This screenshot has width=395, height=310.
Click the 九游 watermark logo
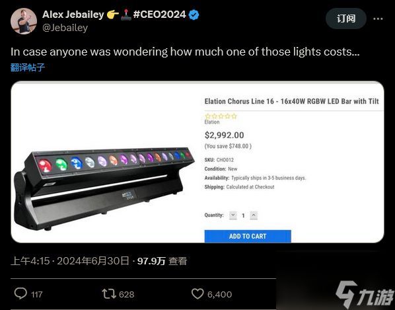tap(365, 294)
